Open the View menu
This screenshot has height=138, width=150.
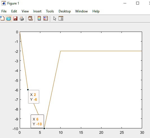pyautogui.click(x=25, y=11)
